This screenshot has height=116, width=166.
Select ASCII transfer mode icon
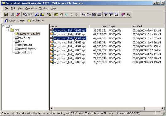click(x=106, y=14)
